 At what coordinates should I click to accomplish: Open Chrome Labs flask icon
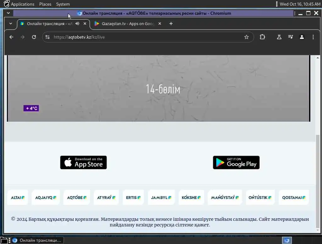[x=279, y=37]
